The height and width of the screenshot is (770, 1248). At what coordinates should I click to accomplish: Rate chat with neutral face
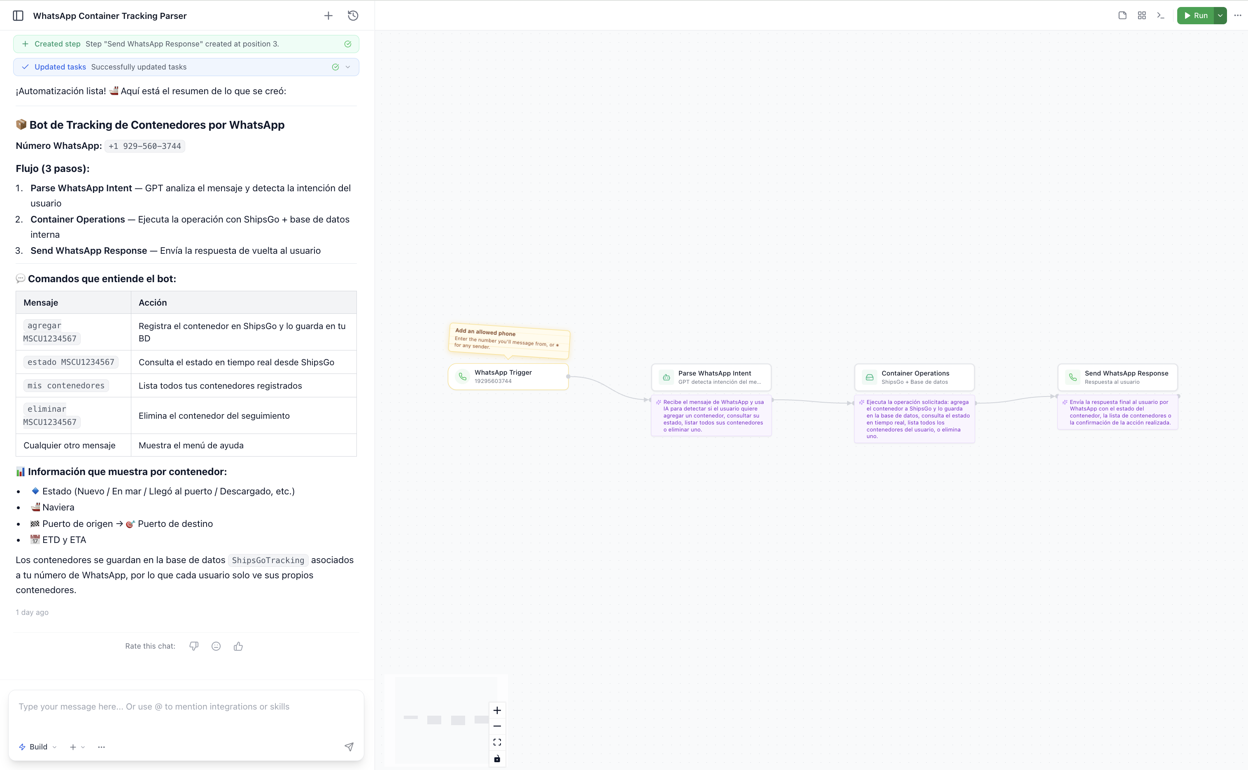coord(216,646)
